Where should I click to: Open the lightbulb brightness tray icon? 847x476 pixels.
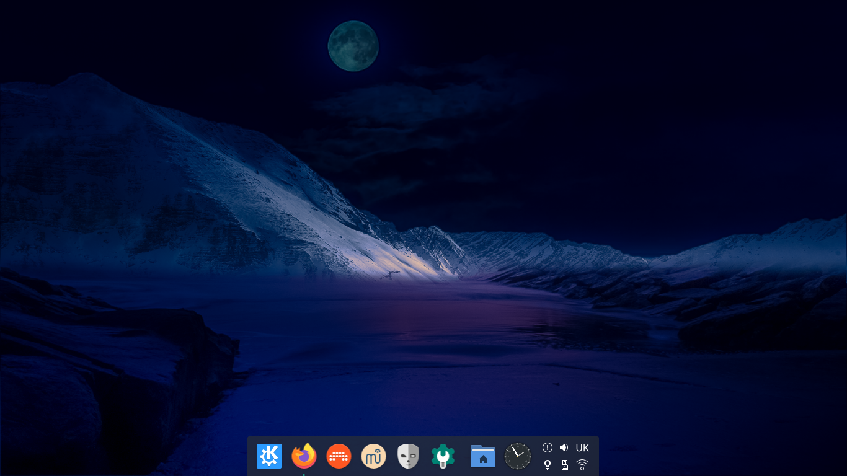click(548, 465)
